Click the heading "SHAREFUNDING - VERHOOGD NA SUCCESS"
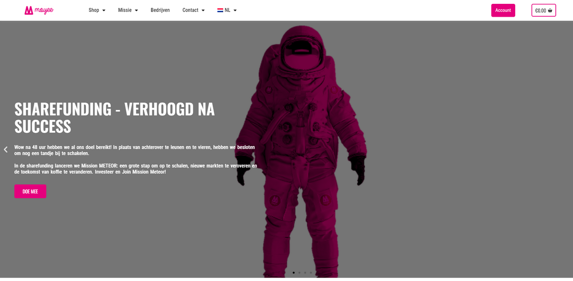573x281 pixels. [115, 118]
